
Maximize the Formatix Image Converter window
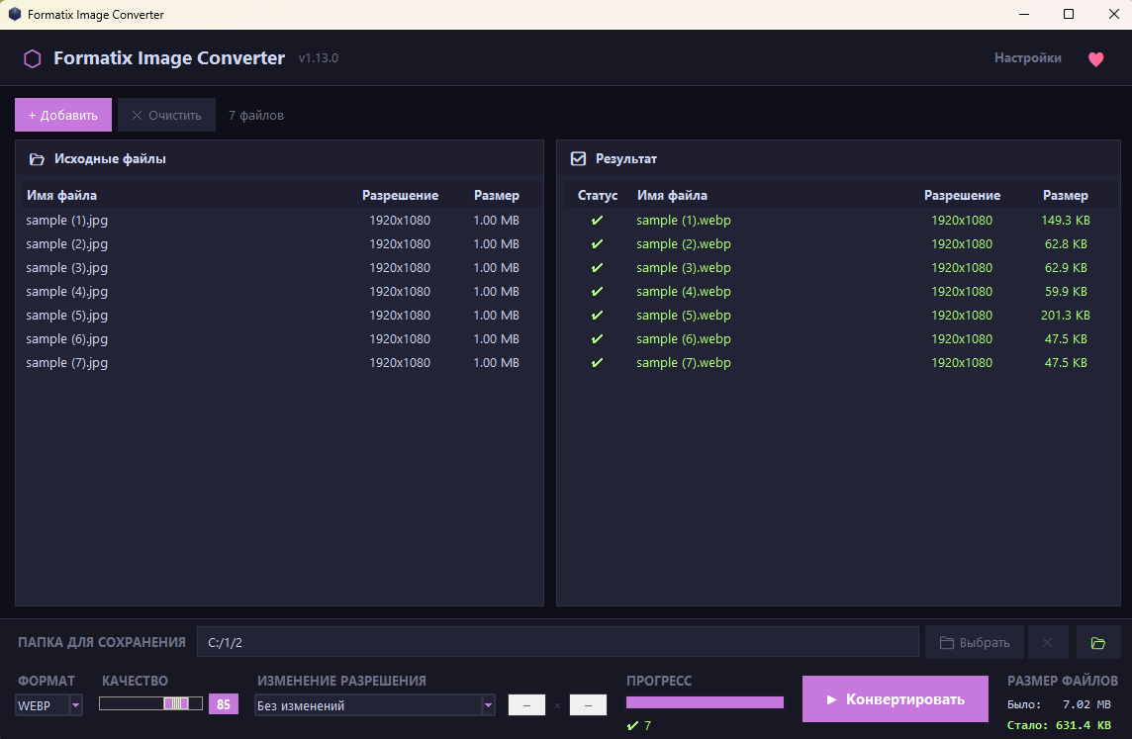[1069, 15]
